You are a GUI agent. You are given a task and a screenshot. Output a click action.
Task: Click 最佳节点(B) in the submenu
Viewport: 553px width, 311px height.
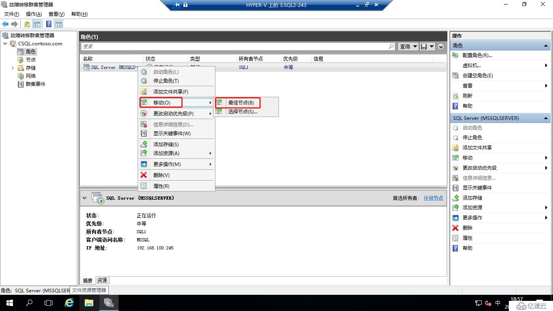[246, 102]
